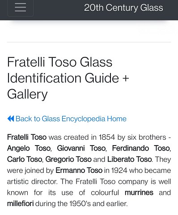Click the Fratelli Toso Glass Identification Guide heading

[x=68, y=78]
